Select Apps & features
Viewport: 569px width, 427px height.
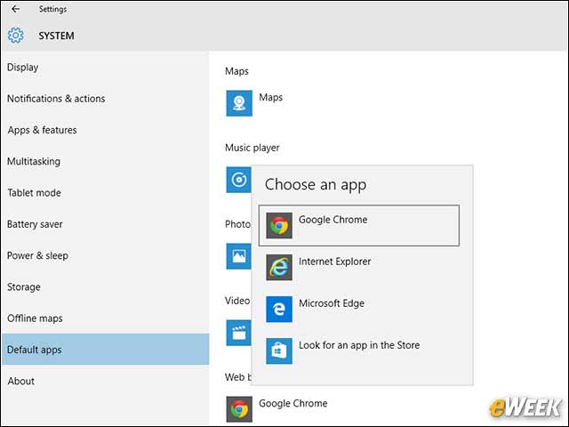pyautogui.click(x=105, y=130)
